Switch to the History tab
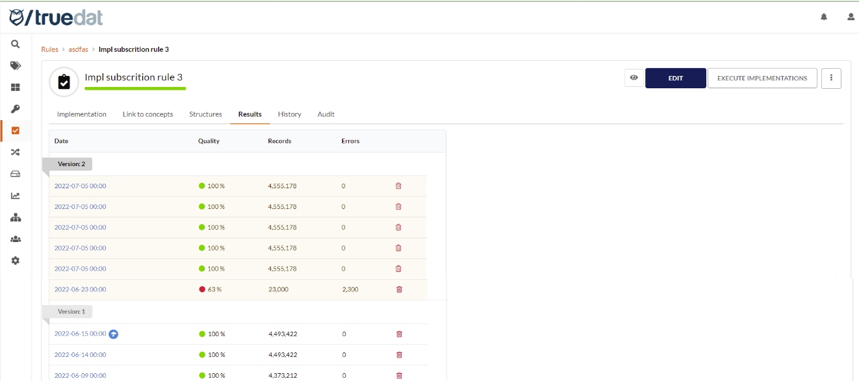The width and height of the screenshot is (859, 381). pos(289,114)
